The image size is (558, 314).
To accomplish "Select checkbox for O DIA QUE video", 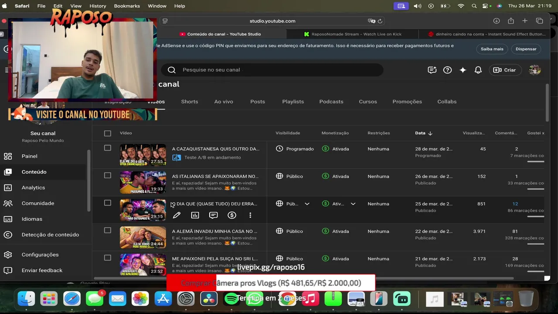I will click(108, 203).
